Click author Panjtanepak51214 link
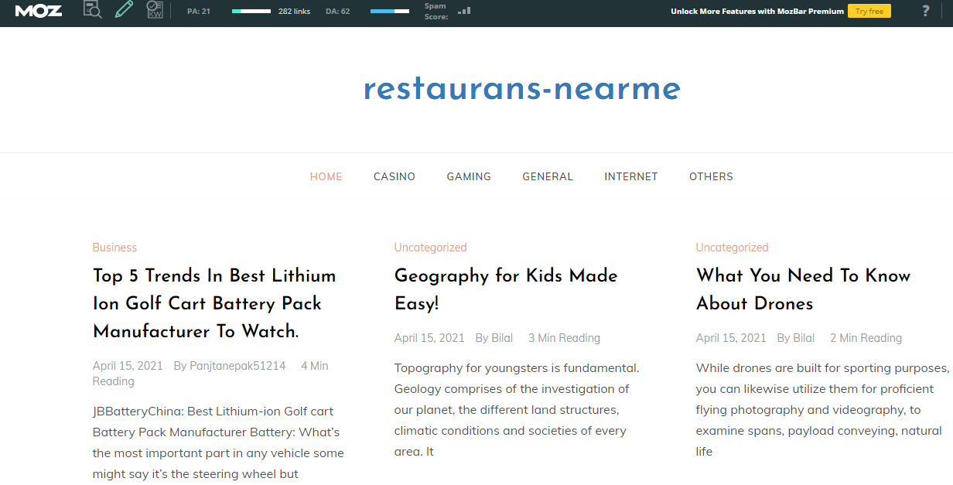This screenshot has width=953, height=485. tap(237, 366)
